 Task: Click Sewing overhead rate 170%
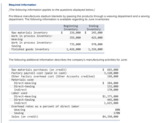point(117,113)
